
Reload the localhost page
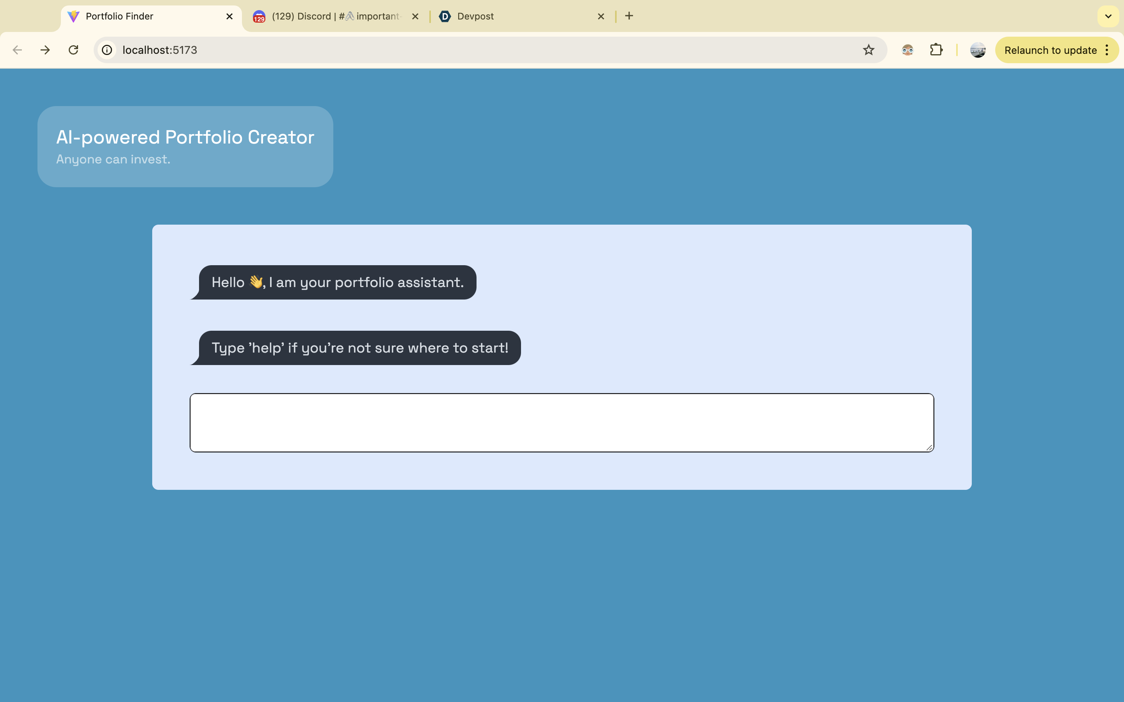[73, 50]
